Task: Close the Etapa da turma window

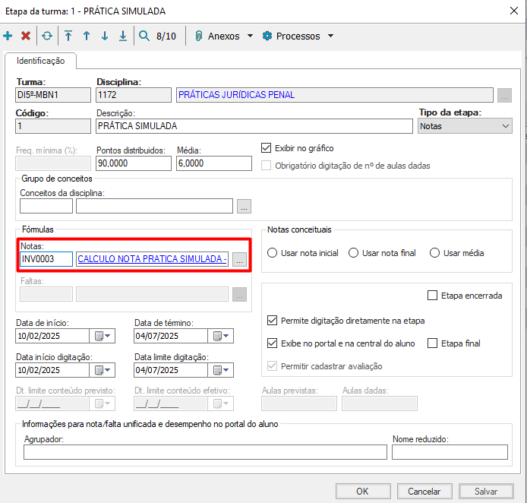Action: (x=514, y=11)
